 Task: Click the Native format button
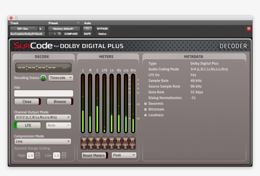click(102, 34)
